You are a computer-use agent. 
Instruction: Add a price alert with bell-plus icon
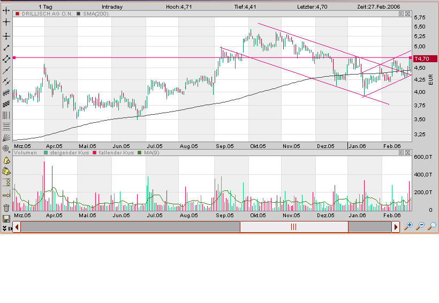(6, 161)
